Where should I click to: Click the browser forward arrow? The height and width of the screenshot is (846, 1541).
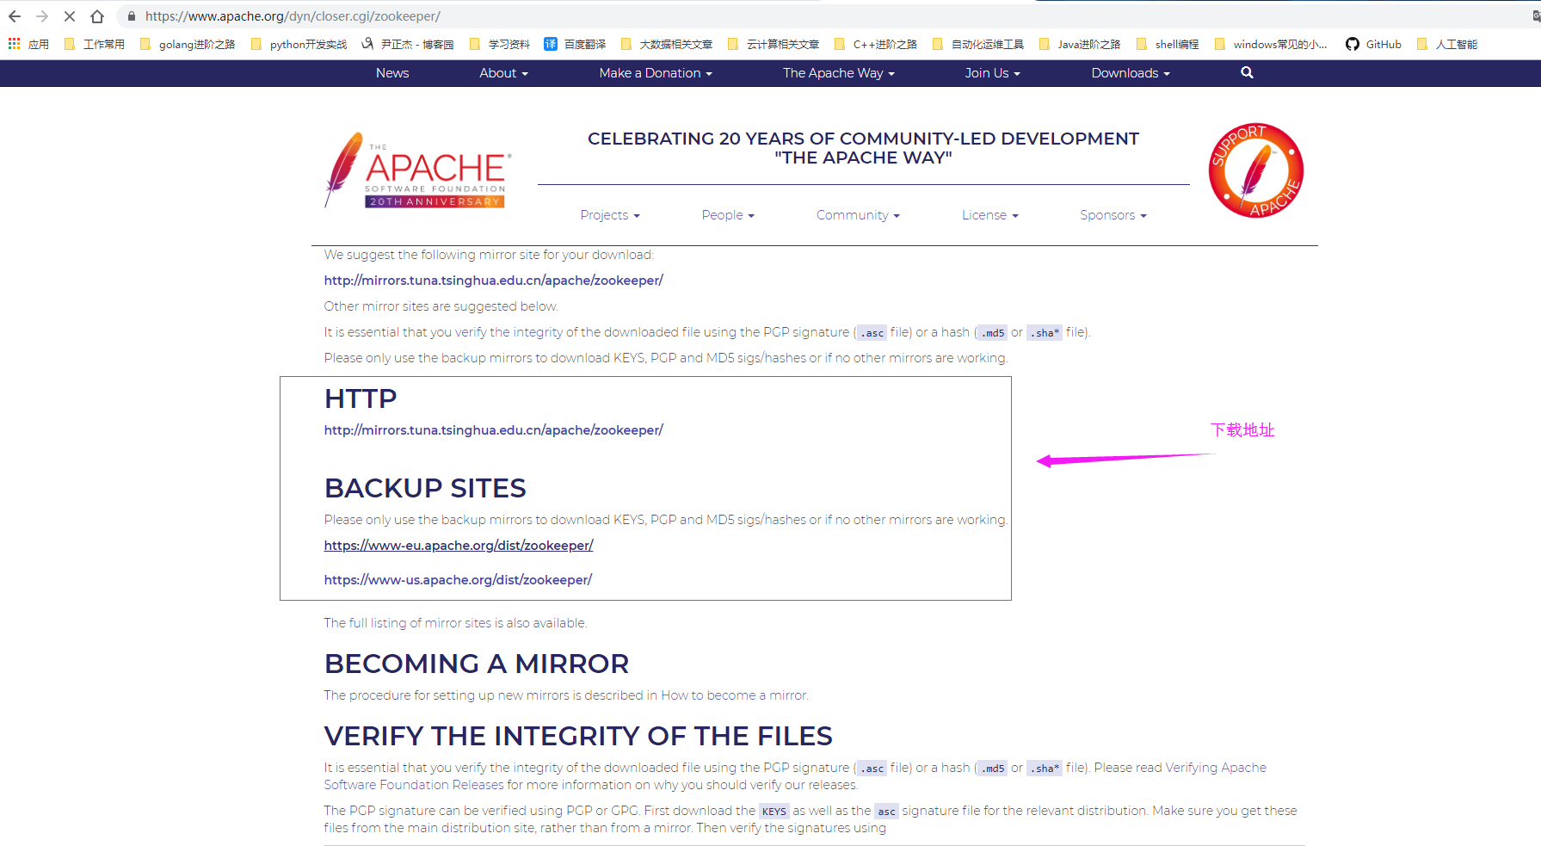[x=42, y=16]
